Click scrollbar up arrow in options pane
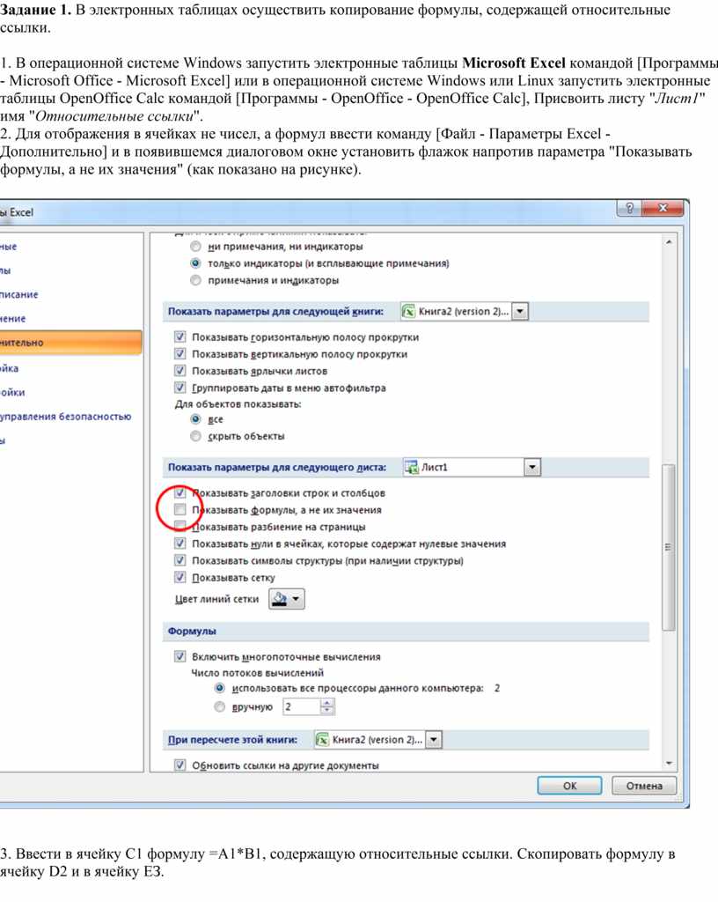The height and width of the screenshot is (902, 718). pos(670,242)
